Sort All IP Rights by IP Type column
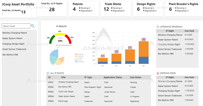The width and height of the screenshot is (203, 106). tap(88, 77)
